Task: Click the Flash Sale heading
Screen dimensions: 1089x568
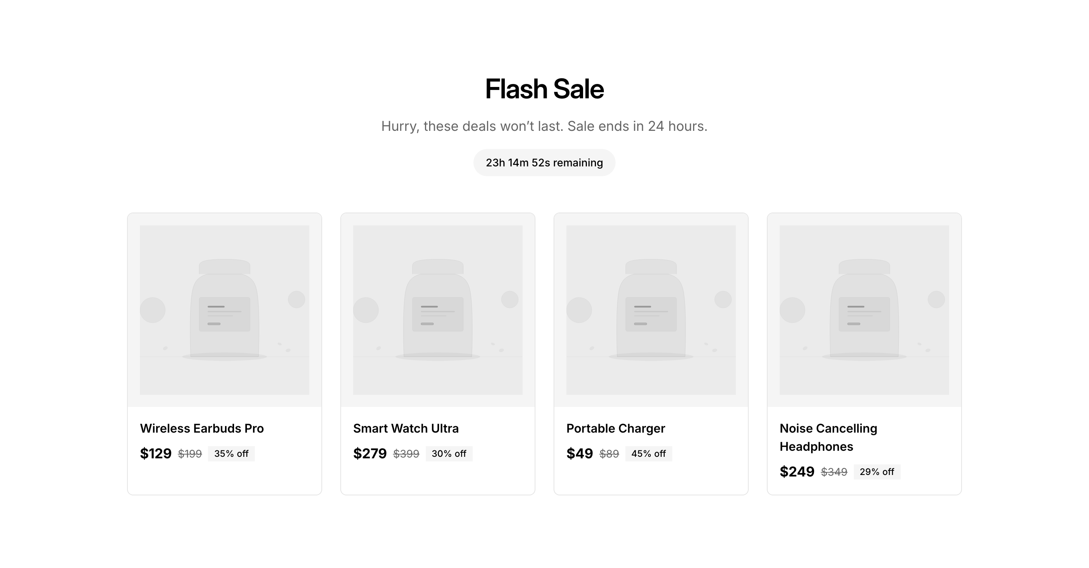Action: (x=544, y=89)
